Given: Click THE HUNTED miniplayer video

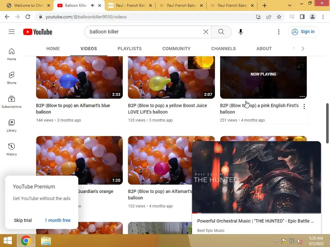Looking at the screenshot, I should click(x=256, y=177).
